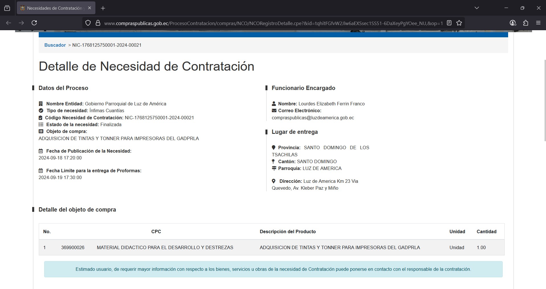Click the map pin icon beside Provincia

click(x=273, y=147)
